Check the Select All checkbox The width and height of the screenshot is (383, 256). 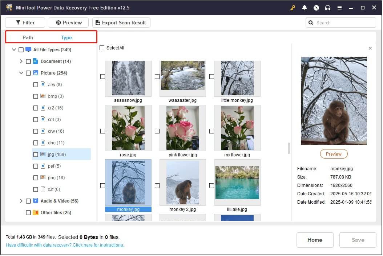click(102, 48)
